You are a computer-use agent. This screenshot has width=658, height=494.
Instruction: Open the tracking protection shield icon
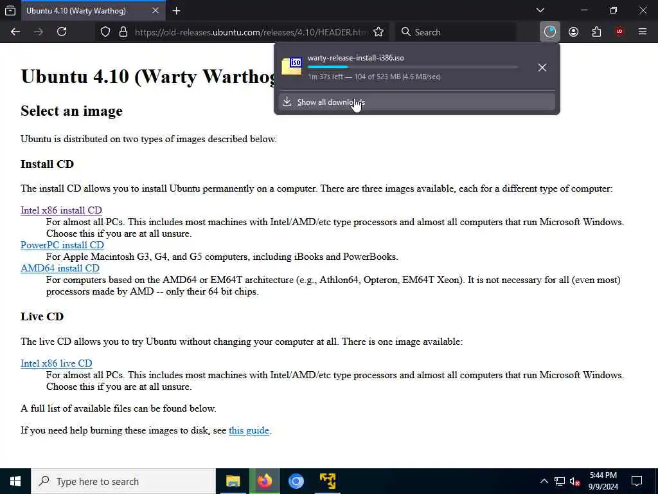click(x=105, y=32)
